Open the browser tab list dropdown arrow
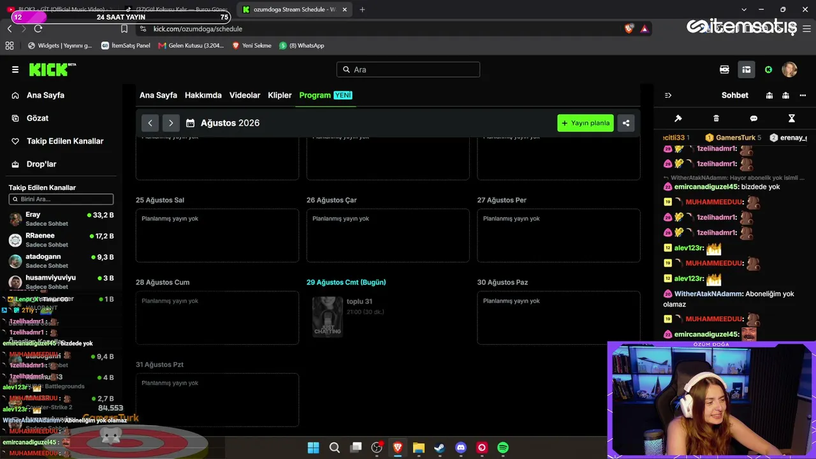The width and height of the screenshot is (816, 459). point(744,10)
